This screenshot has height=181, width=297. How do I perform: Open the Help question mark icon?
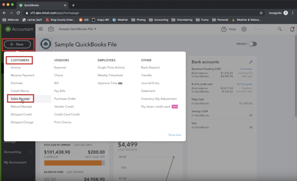[224, 29]
